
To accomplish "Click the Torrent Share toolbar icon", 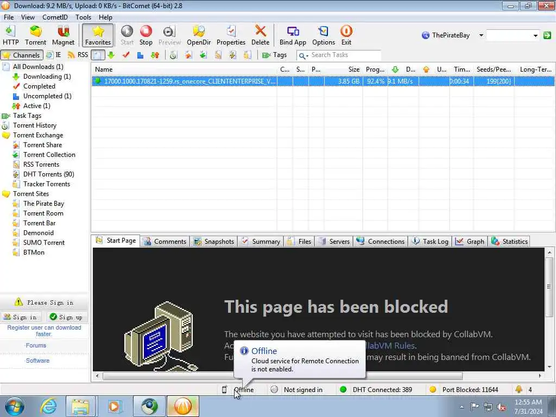I will [x=188, y=55].
